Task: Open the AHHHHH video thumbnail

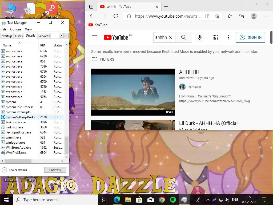Action: tap(133, 92)
